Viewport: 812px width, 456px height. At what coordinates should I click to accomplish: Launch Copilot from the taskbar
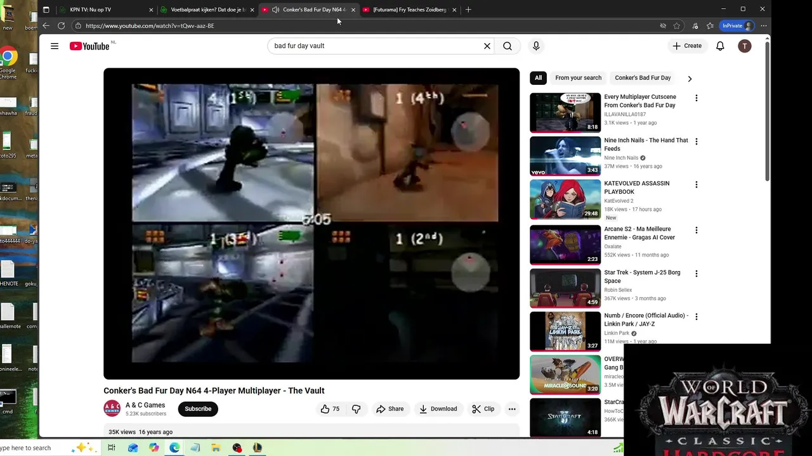click(x=154, y=448)
